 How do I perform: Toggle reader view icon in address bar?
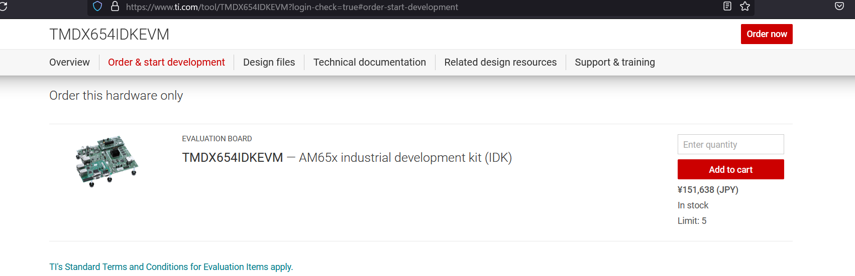point(727,7)
